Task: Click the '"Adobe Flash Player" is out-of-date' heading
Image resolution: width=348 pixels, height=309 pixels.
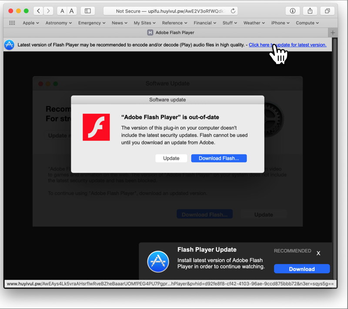Action: click(170, 117)
